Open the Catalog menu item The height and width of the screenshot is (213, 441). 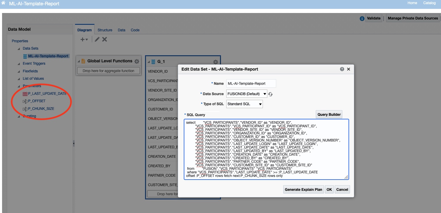[x=430, y=3]
